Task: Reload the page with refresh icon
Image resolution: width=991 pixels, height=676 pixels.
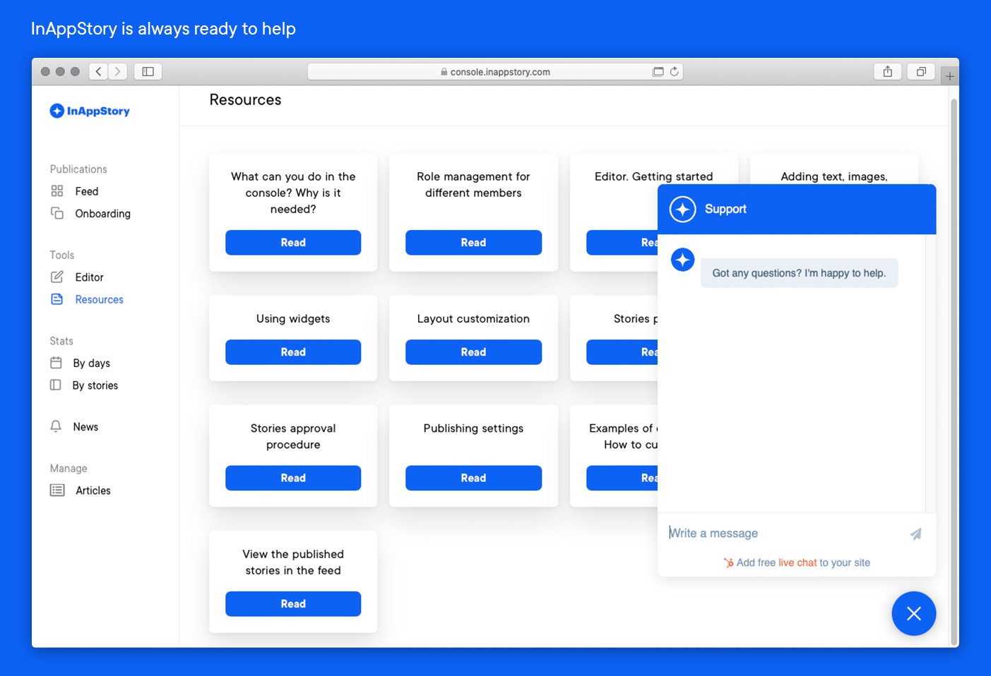Action: click(675, 71)
